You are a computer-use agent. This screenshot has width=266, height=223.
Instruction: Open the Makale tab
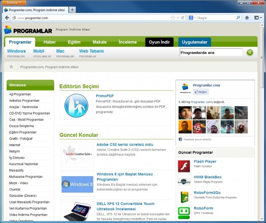[x=100, y=42]
